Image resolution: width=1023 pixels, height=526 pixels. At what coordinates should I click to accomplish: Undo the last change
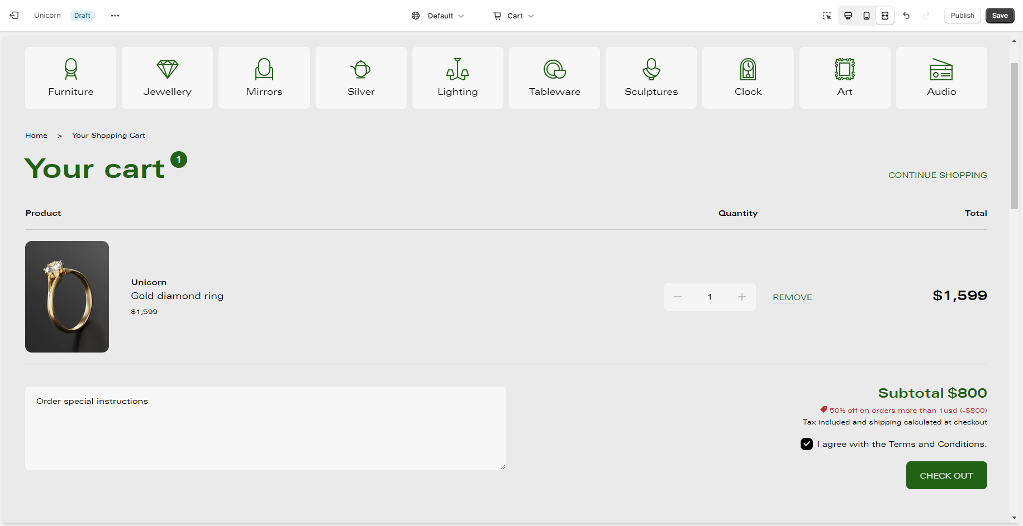coord(906,16)
